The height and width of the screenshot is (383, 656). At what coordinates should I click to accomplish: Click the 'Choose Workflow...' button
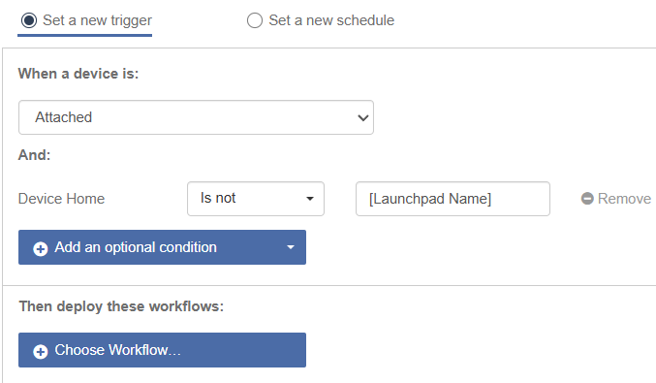(162, 350)
